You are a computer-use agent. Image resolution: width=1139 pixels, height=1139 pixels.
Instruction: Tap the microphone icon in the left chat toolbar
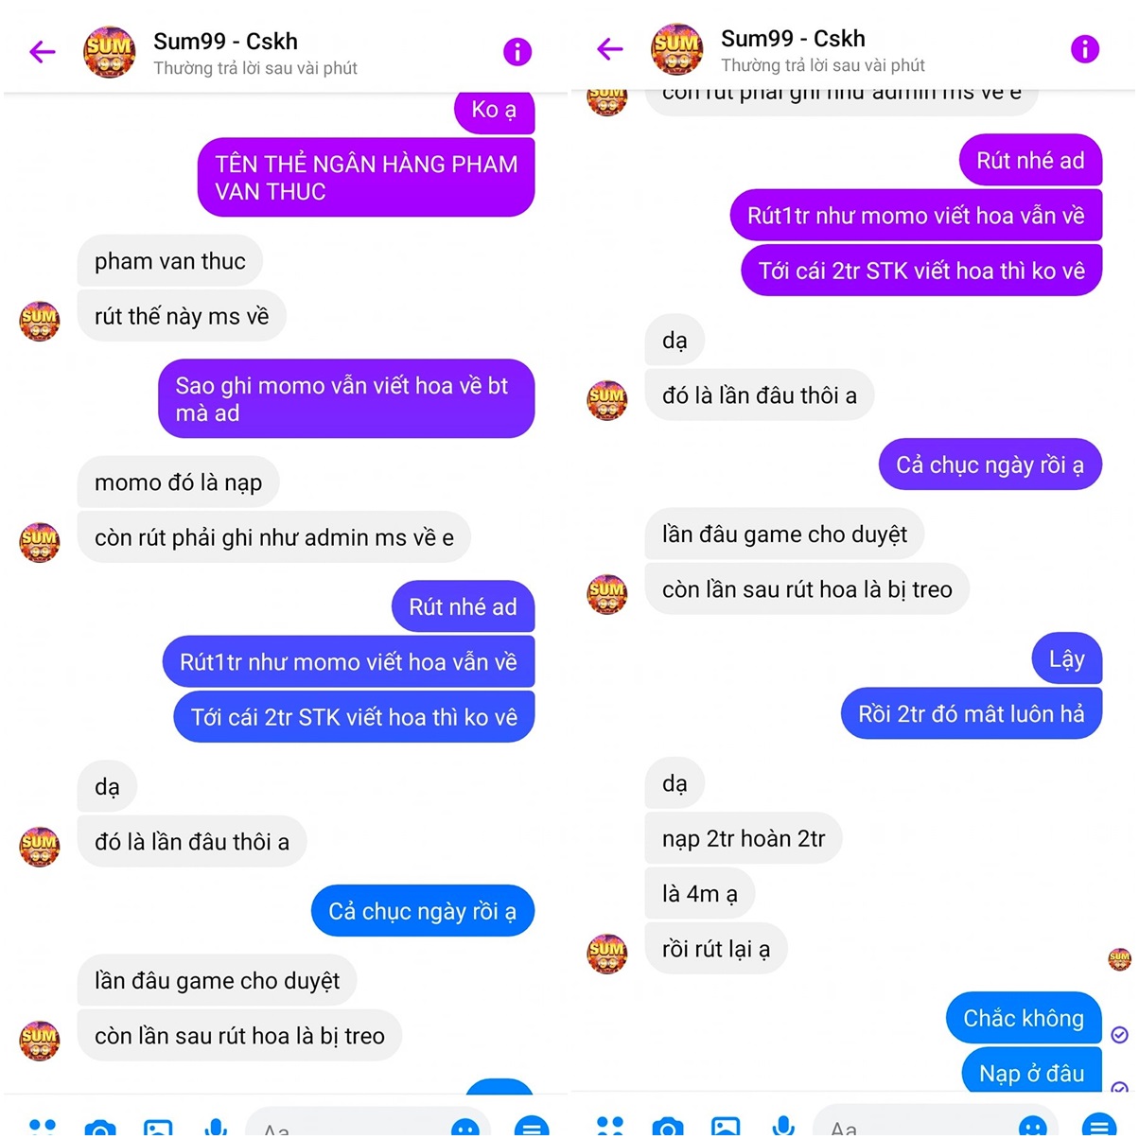point(216,1127)
